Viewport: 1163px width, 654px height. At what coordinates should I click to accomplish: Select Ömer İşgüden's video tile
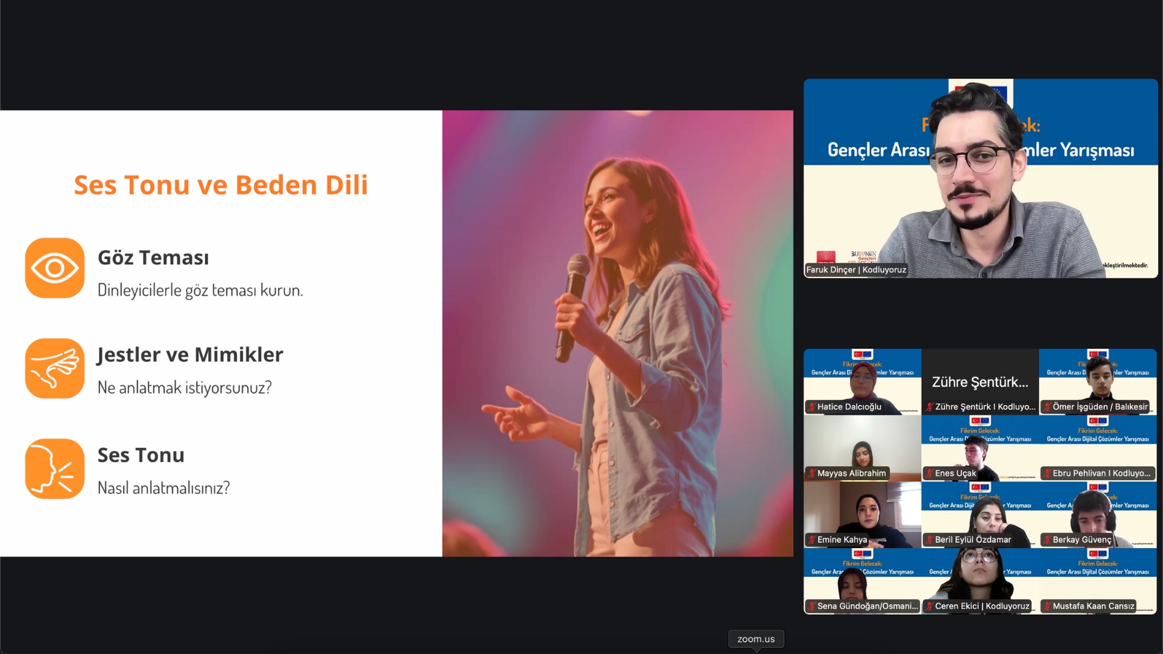(1098, 378)
